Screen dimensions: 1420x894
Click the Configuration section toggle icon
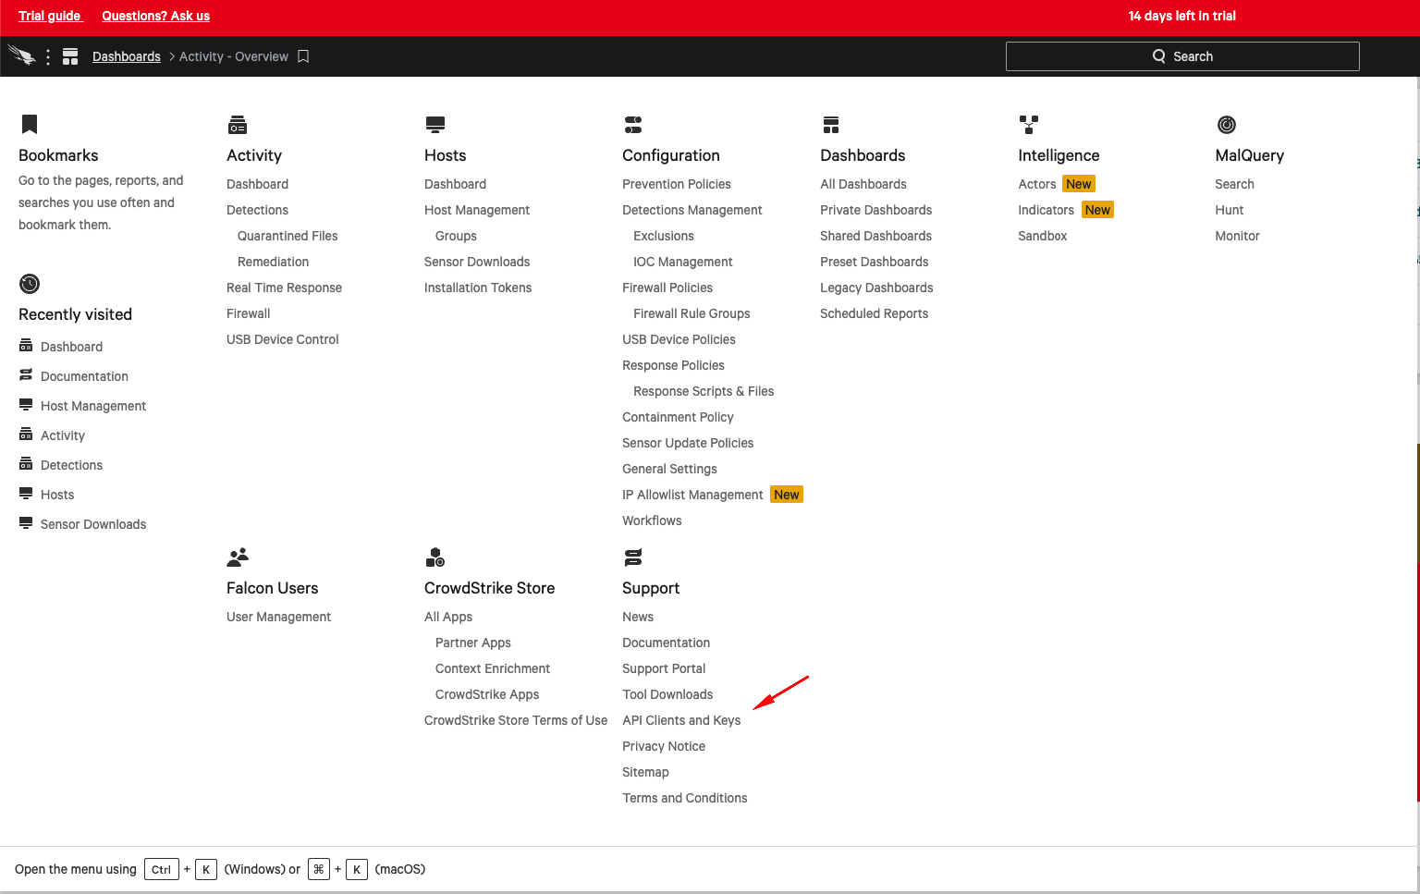pos(633,125)
